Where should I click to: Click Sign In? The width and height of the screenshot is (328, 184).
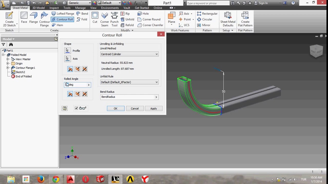pyautogui.click(x=261, y=3)
